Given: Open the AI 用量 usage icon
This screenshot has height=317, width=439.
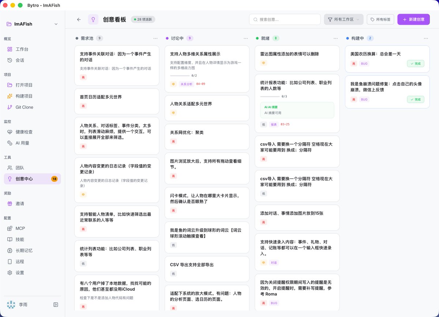Looking at the screenshot, I should click(x=10, y=143).
